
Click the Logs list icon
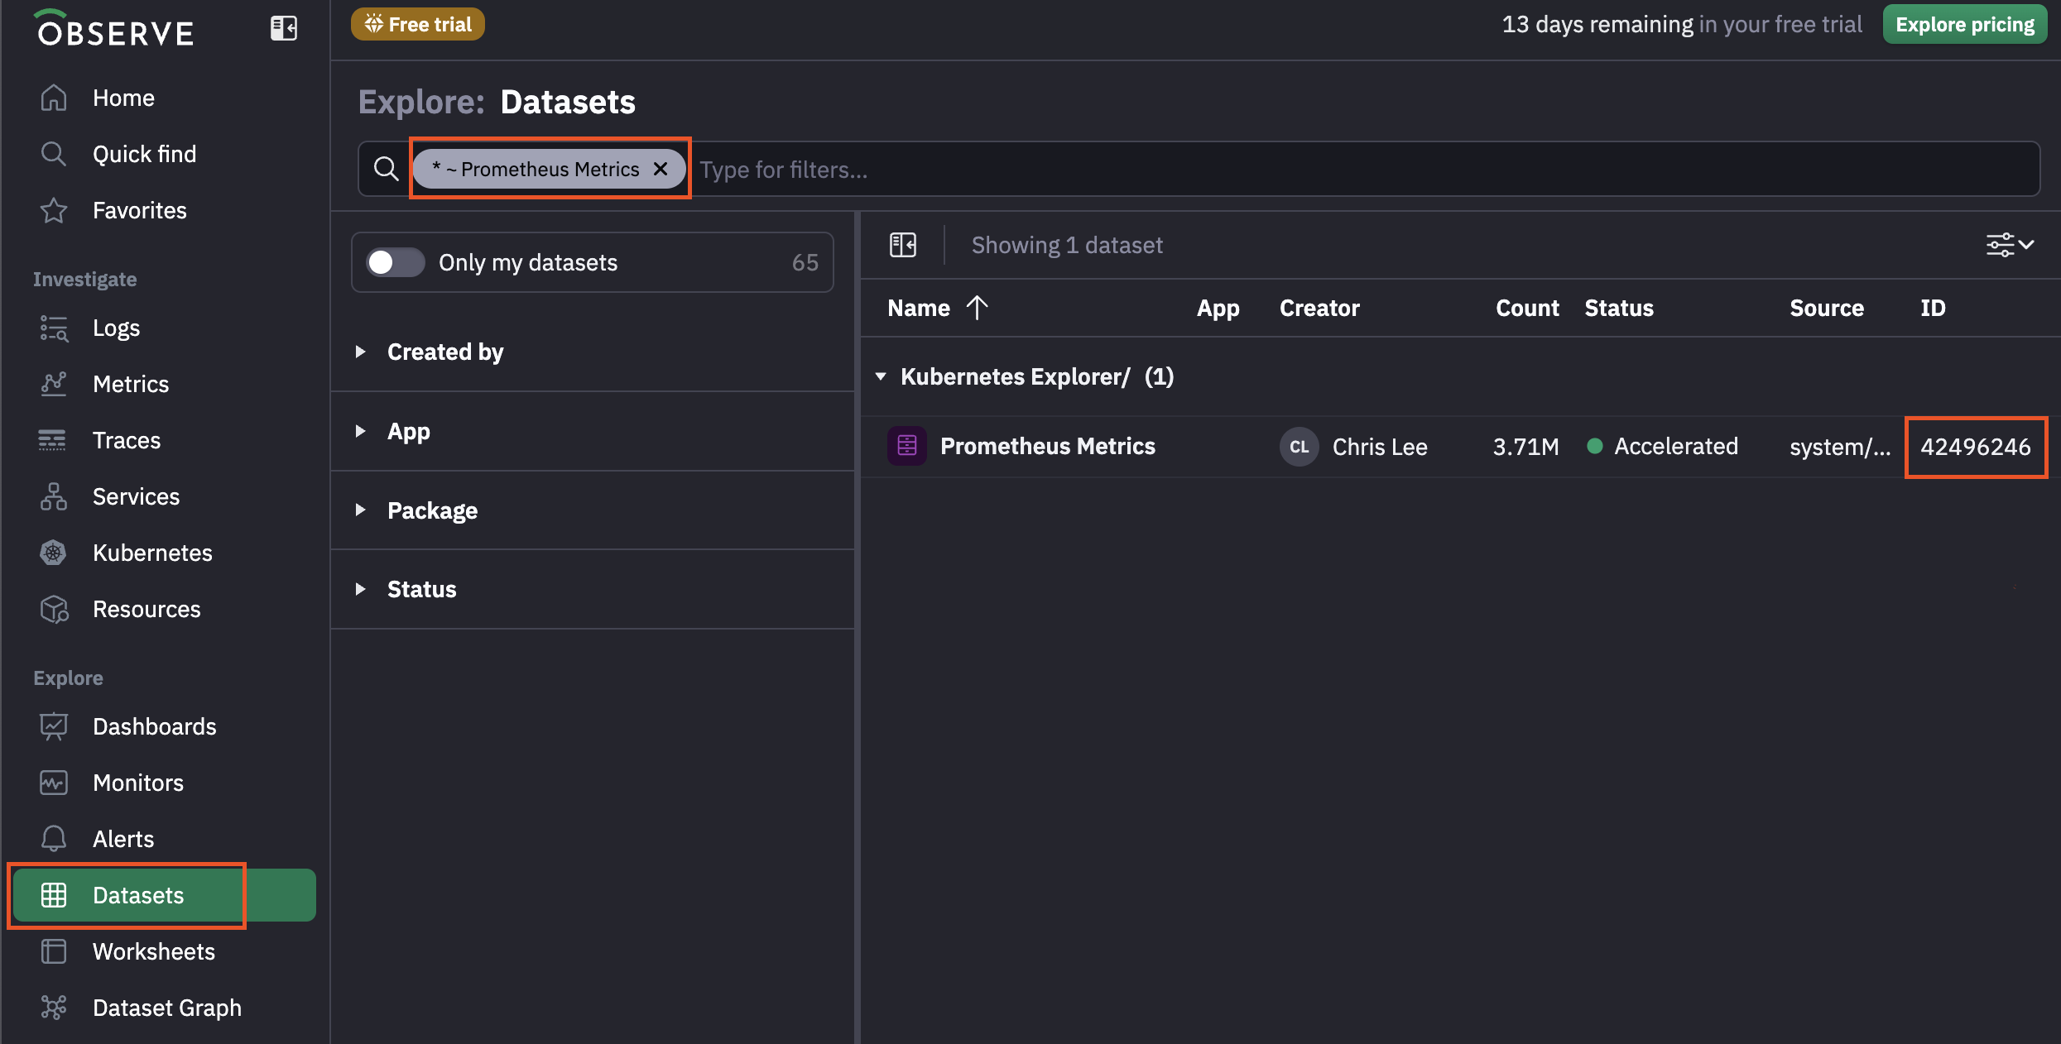click(54, 328)
